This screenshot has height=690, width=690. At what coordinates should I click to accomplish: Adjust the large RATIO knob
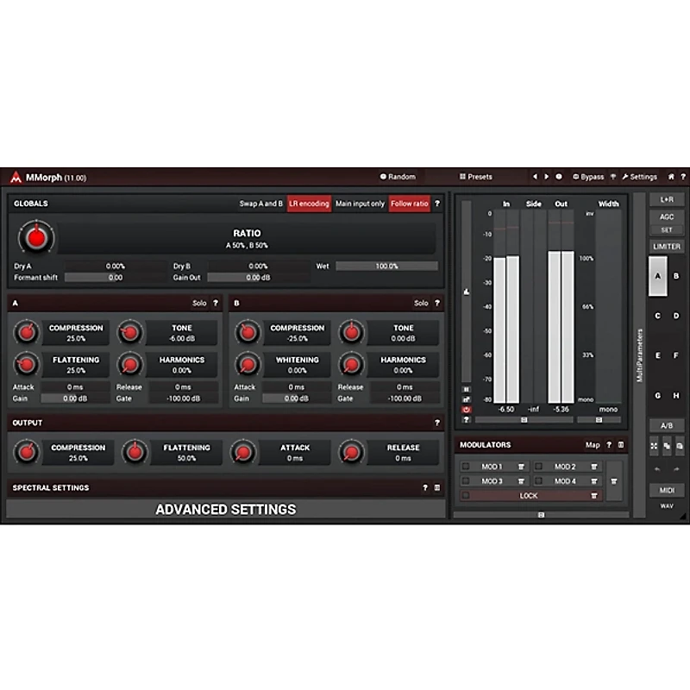pos(38,239)
